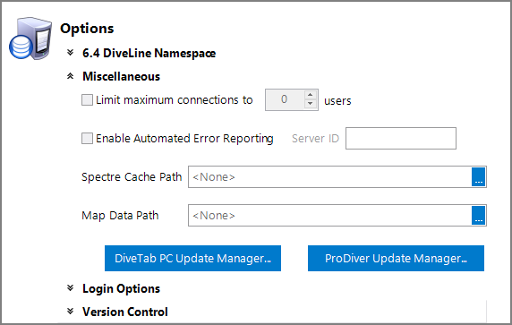Click the Spectre Cache Path label
The image size is (512, 325).
pos(132,177)
